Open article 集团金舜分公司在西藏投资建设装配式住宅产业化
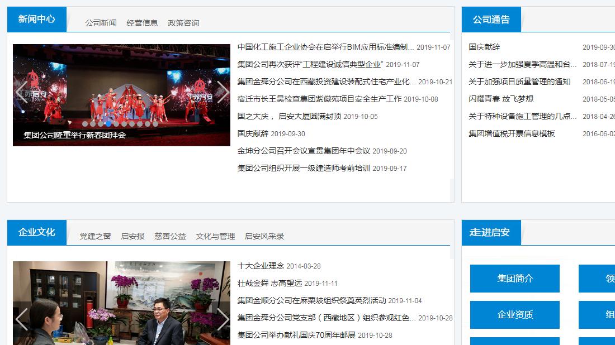This screenshot has height=345, width=615. tap(327, 82)
